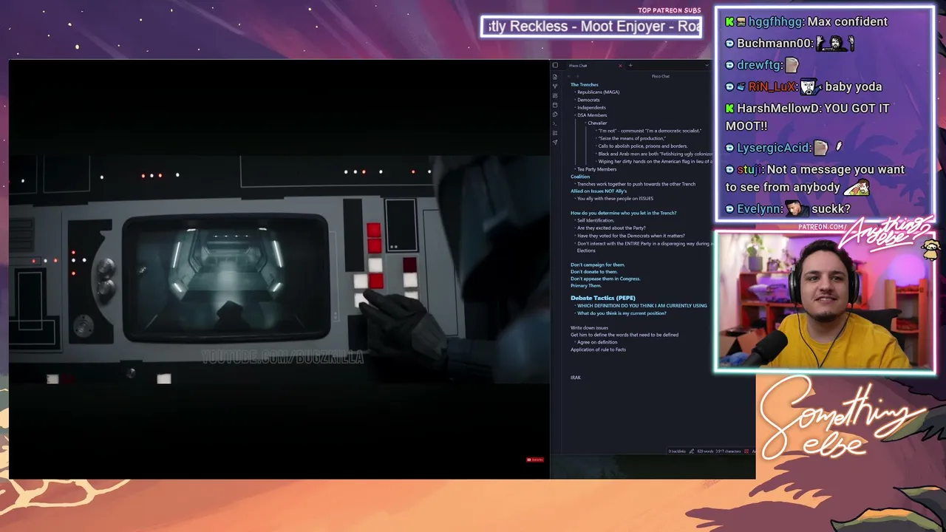
Task: Open a new tab with plus button
Action: click(x=630, y=66)
